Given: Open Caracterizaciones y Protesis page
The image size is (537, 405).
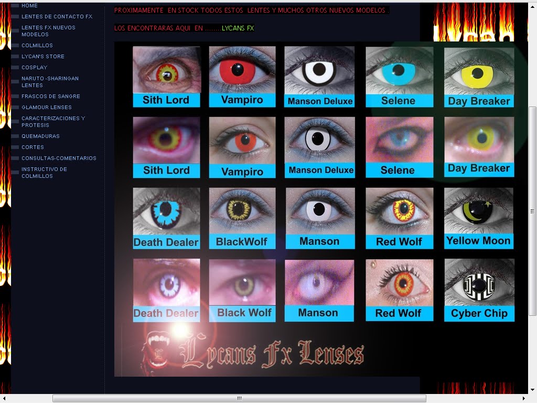Looking at the screenshot, I should 53,122.
